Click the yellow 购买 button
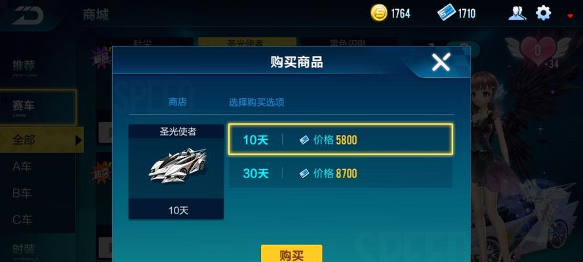This screenshot has width=583, height=262. tap(291, 253)
